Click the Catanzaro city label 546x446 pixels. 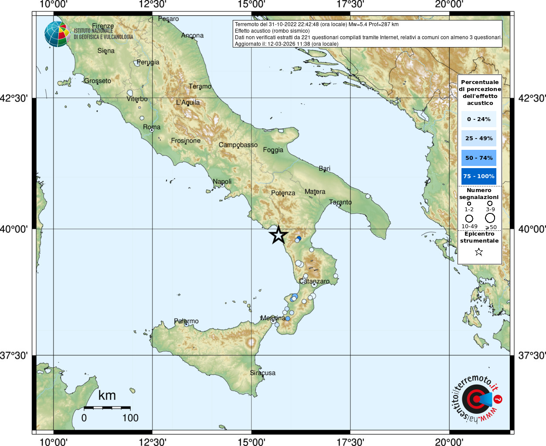click(314, 281)
